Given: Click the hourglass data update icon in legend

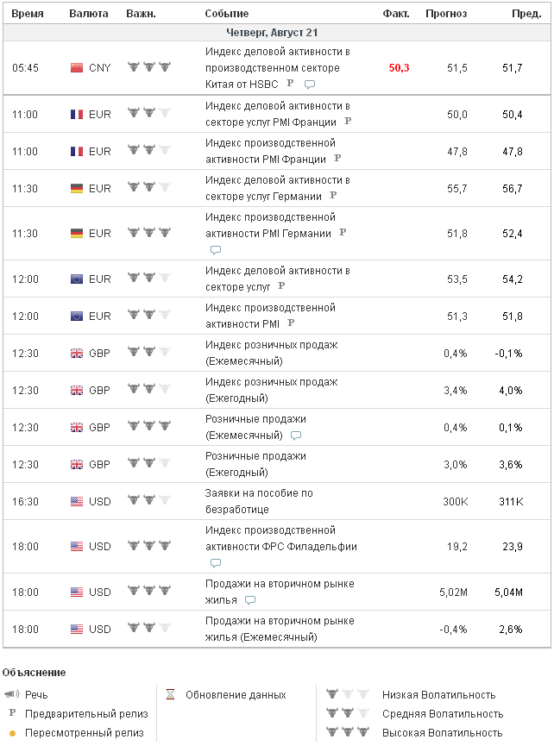Looking at the screenshot, I should click(171, 694).
